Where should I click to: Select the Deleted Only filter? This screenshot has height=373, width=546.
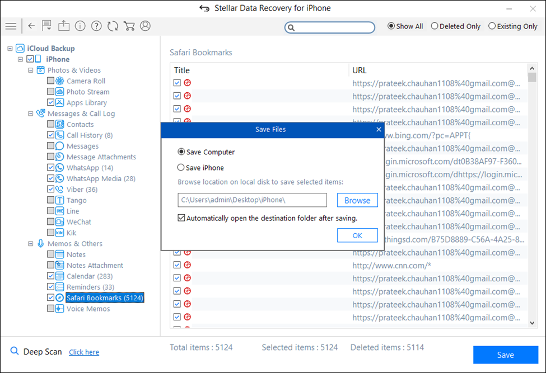(435, 26)
